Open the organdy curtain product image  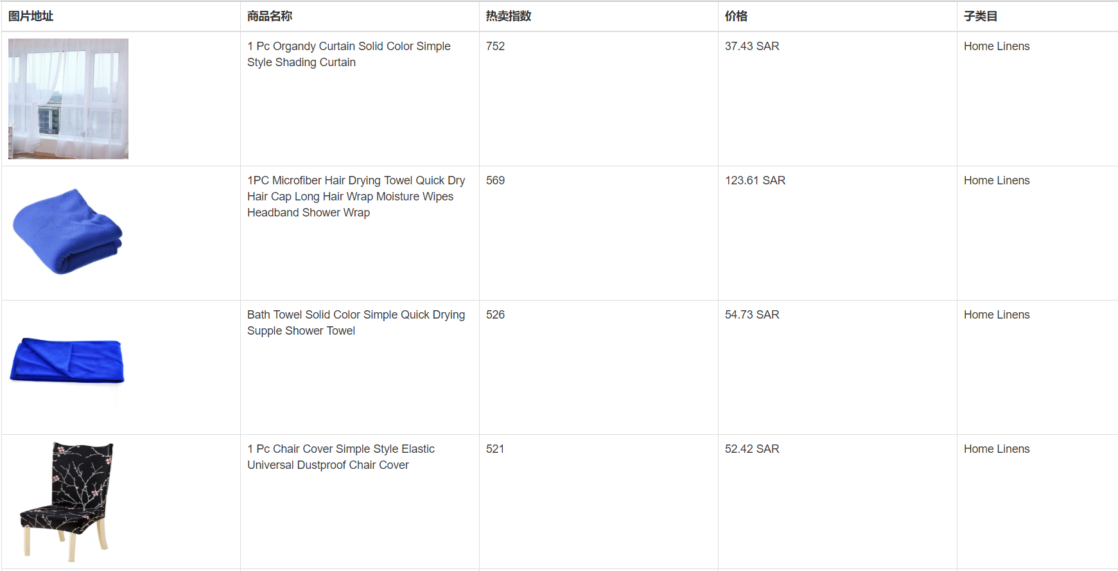68,98
